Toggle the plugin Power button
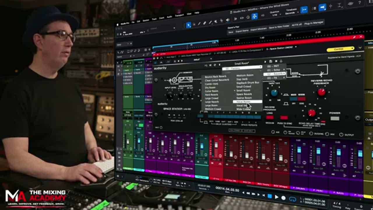Viewport: 373px width, 210px height. click(x=335, y=118)
